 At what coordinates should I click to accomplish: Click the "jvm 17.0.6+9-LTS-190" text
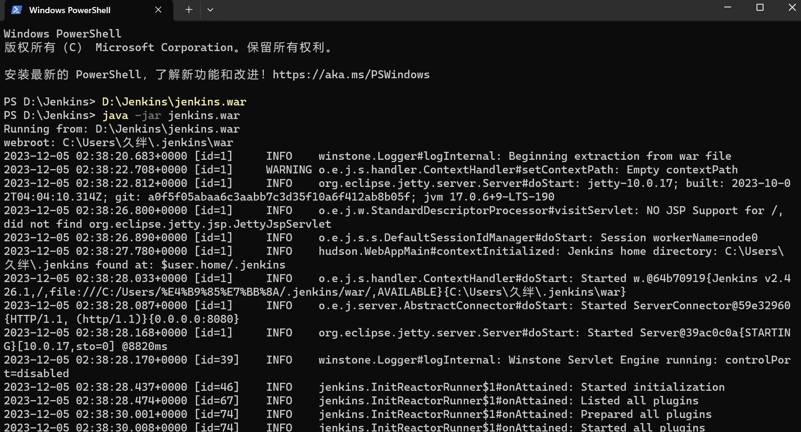coord(489,197)
